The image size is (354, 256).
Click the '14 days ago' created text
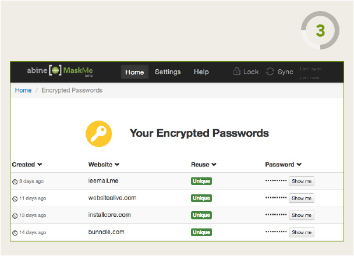33,233
